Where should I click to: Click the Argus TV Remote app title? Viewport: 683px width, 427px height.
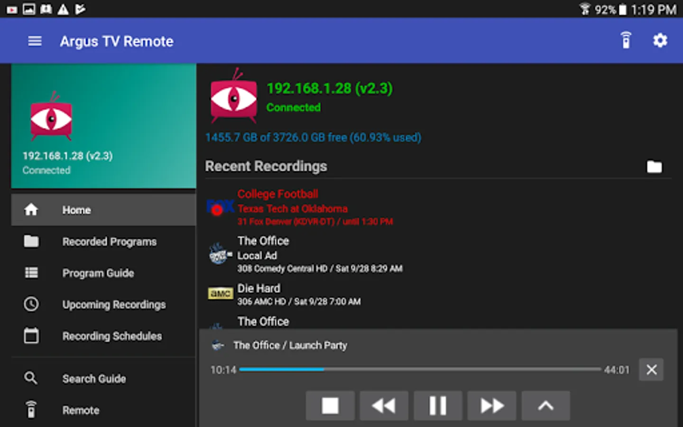[117, 41]
